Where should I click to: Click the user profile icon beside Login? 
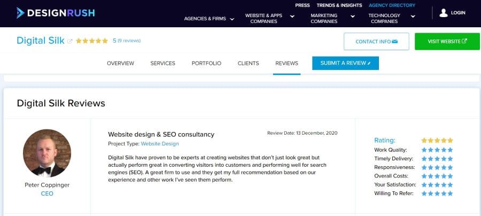[443, 13]
